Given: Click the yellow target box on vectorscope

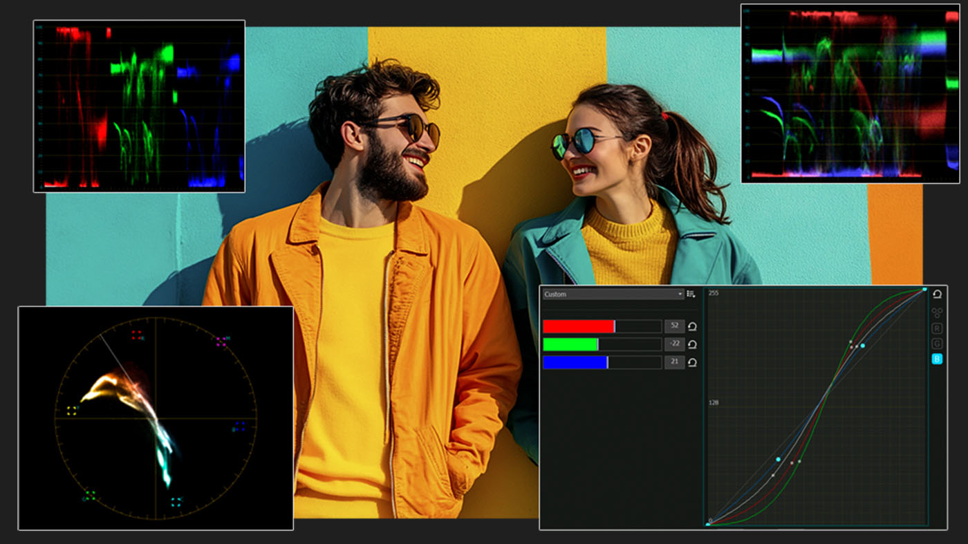Looking at the screenshot, I should click(x=72, y=411).
